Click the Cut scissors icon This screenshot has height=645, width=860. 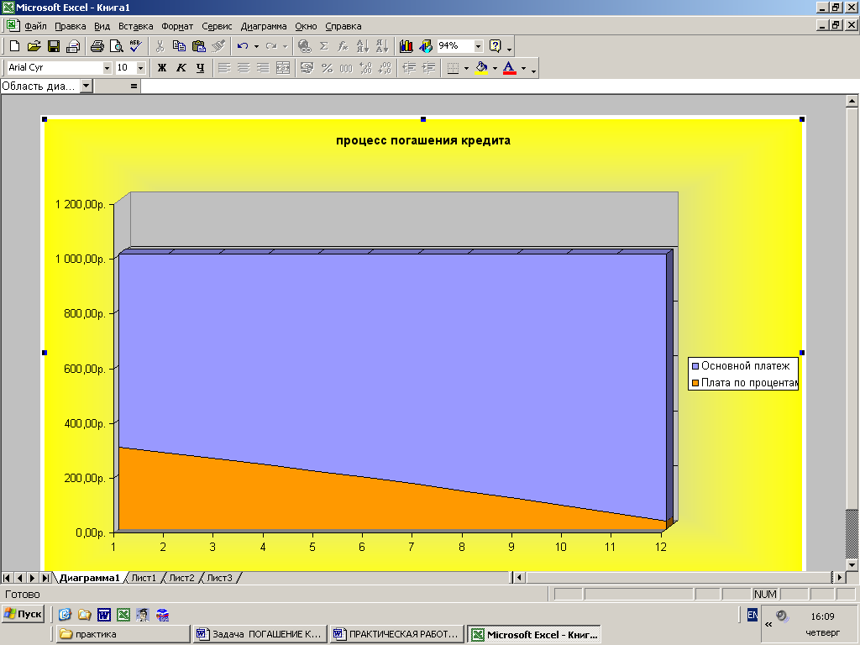(160, 47)
